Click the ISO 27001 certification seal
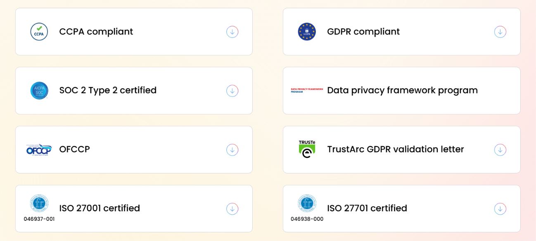The height and width of the screenshot is (241, 536). pos(39,204)
